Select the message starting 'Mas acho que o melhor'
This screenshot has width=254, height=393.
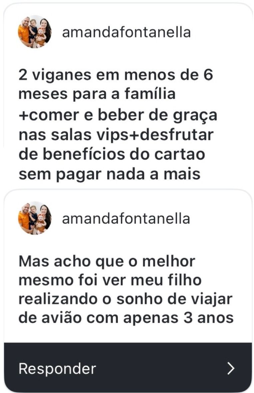[126, 290]
